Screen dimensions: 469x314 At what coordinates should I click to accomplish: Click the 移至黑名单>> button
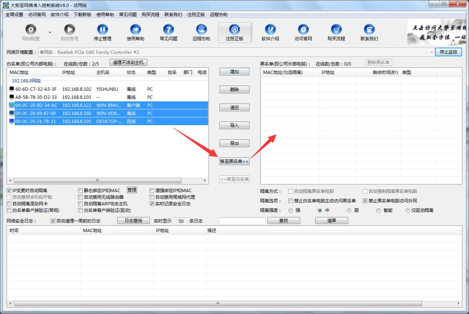tap(234, 161)
